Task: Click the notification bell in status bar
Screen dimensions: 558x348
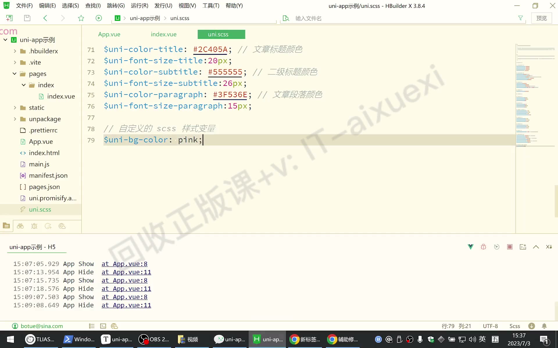Action: 544,326
